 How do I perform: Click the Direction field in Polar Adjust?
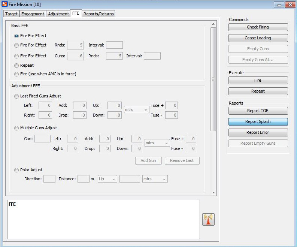[x=49, y=179]
